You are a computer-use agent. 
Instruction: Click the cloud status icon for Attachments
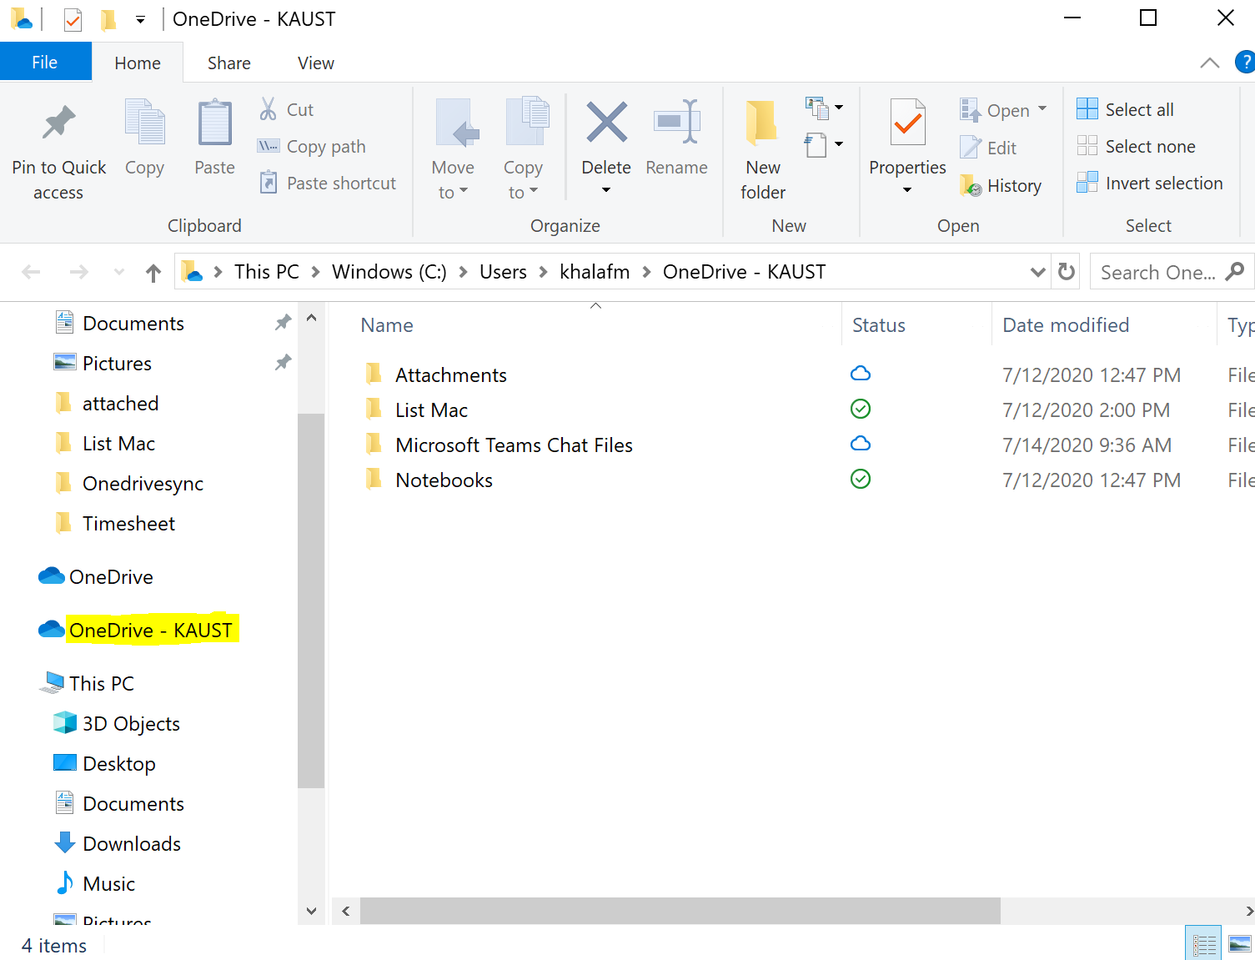click(861, 374)
